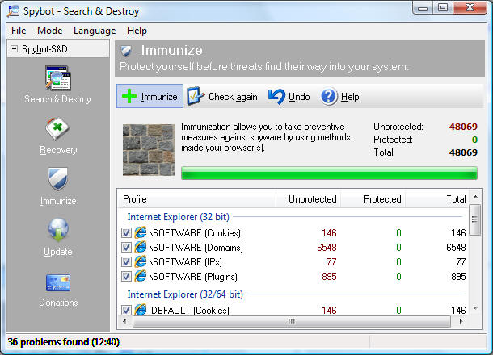Viewport: 493px width, 355px height.
Task: Open the Search & Destroy sidebar icon
Action: (57, 81)
